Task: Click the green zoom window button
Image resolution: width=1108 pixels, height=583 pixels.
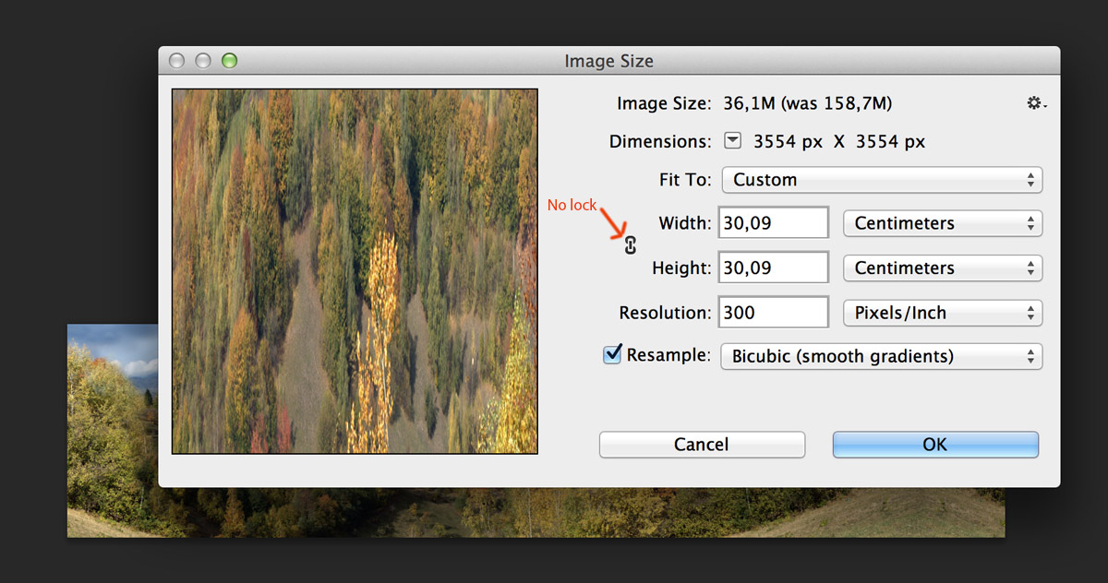Action: click(x=229, y=61)
